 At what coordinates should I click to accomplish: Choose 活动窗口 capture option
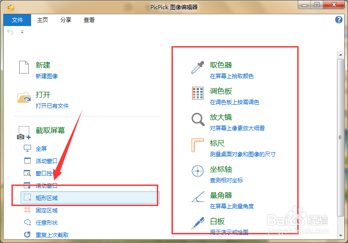coord(47,161)
